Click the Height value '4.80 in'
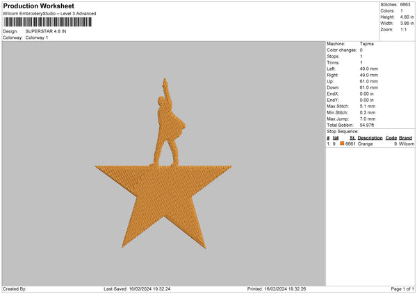This screenshot has height=294, width=417. [407, 17]
